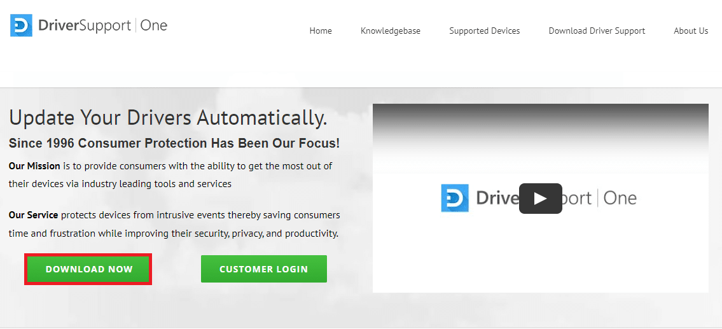Click the "Since 1996 Consumer Protection" subheading

point(174,143)
